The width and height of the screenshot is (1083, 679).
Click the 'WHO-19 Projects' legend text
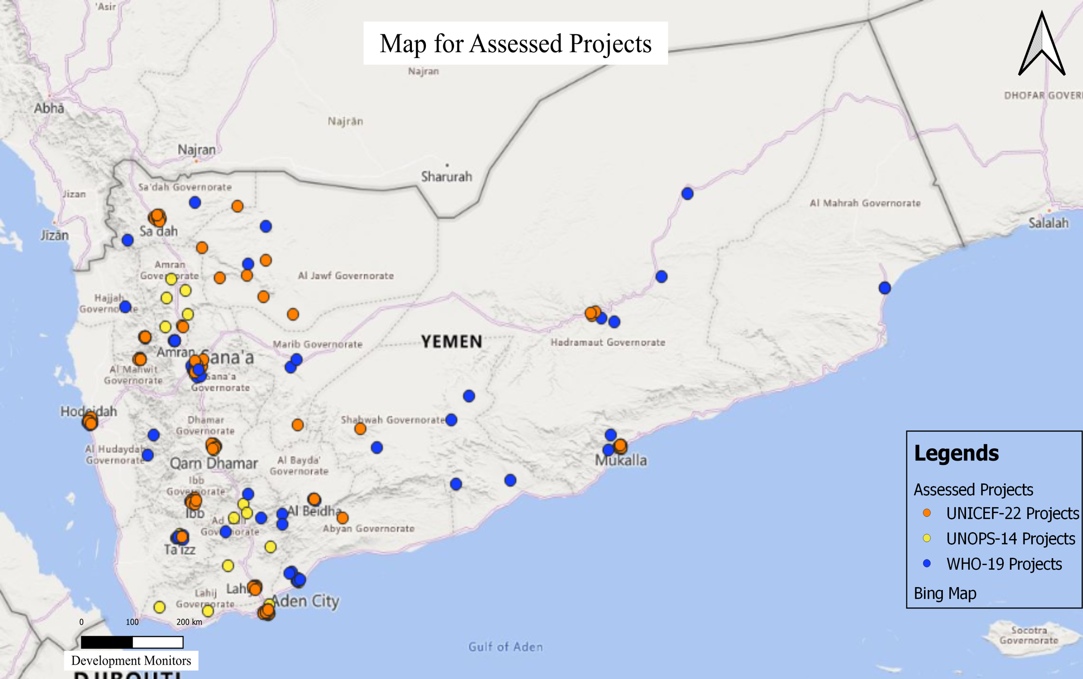coord(1004,563)
